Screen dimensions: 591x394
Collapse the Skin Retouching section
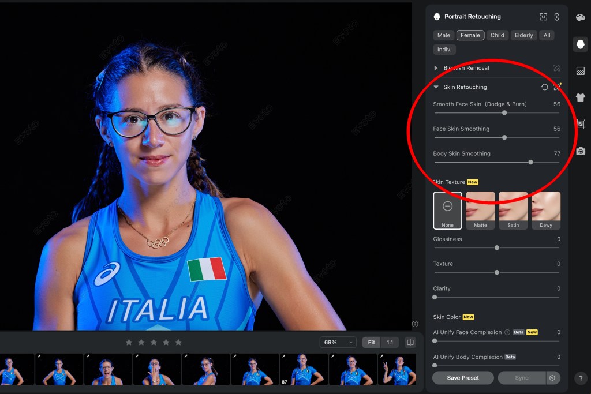[x=436, y=87]
